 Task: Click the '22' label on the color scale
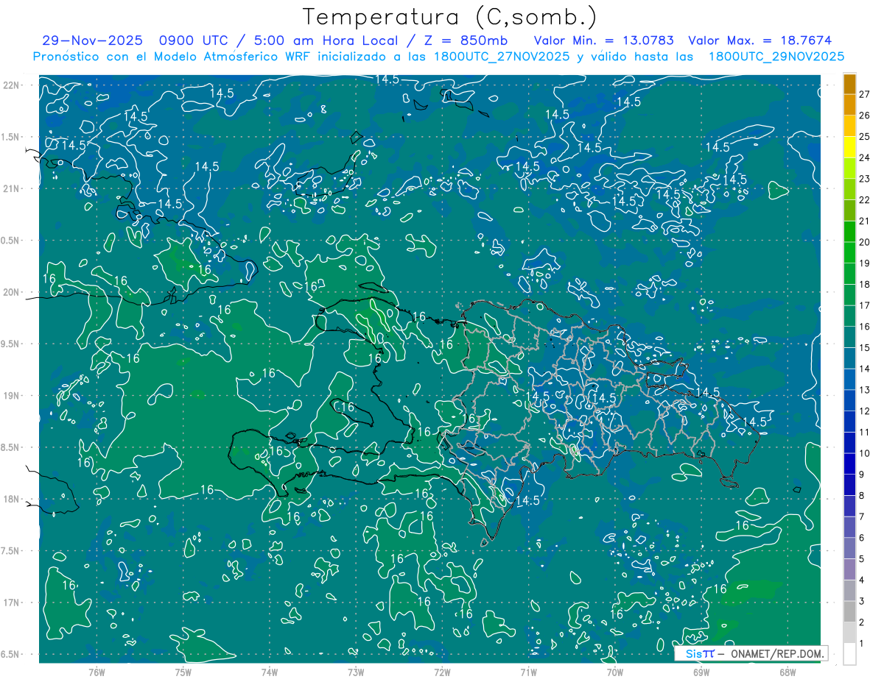(865, 200)
